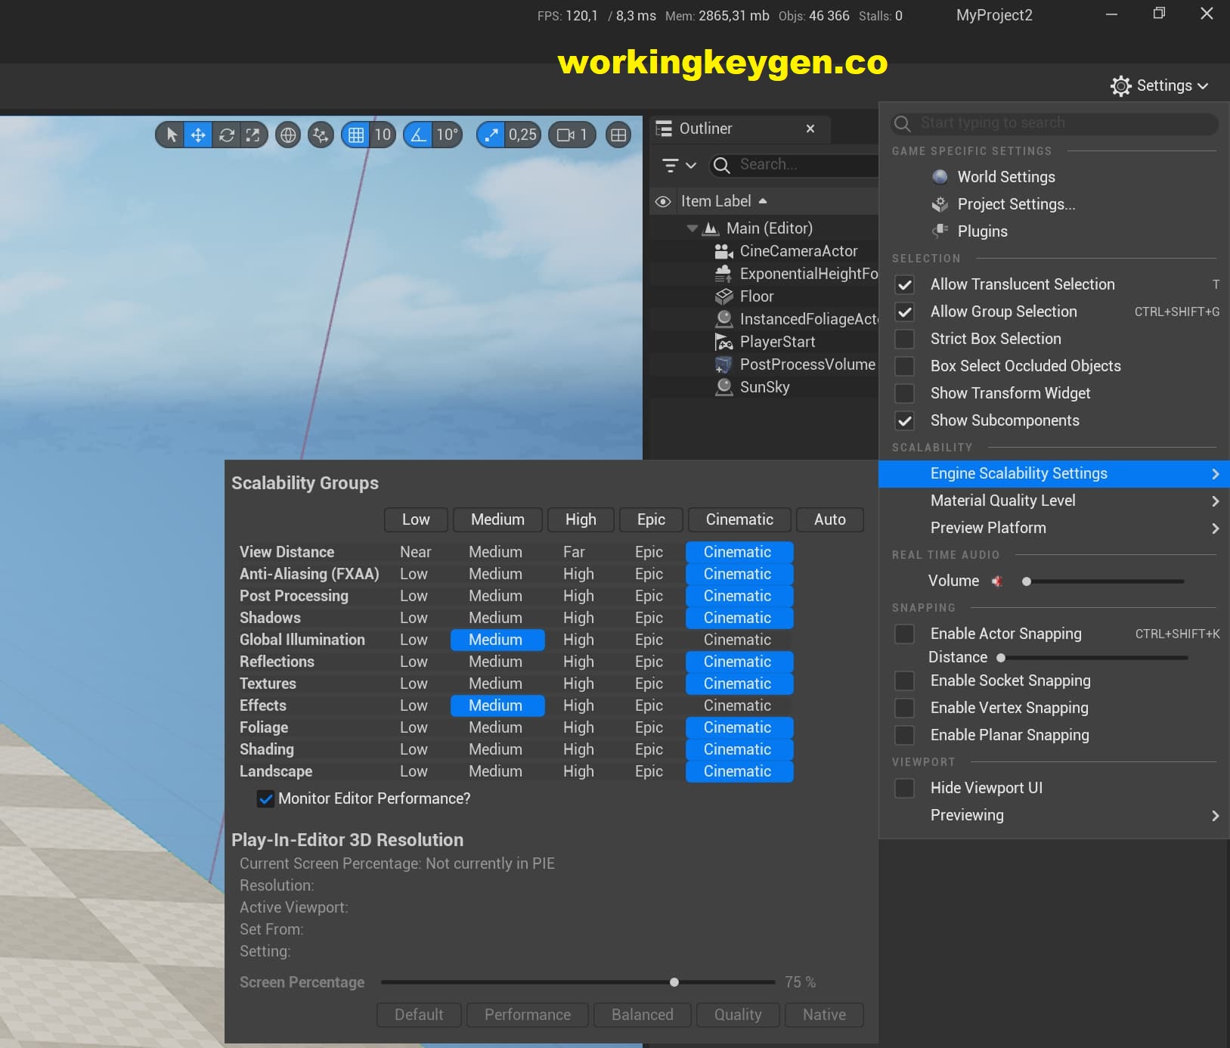
Task: Select the translate (move) tool in viewport toolbar
Action: pos(198,135)
